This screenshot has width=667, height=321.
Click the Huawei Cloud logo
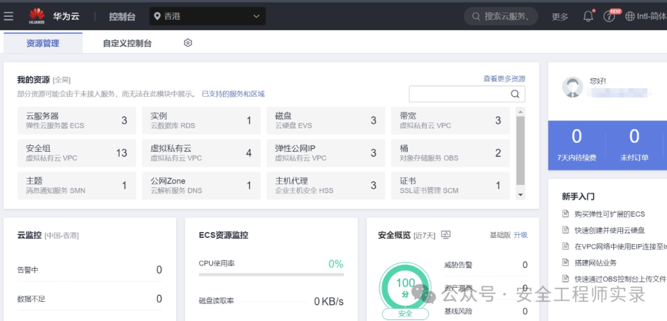point(37,16)
